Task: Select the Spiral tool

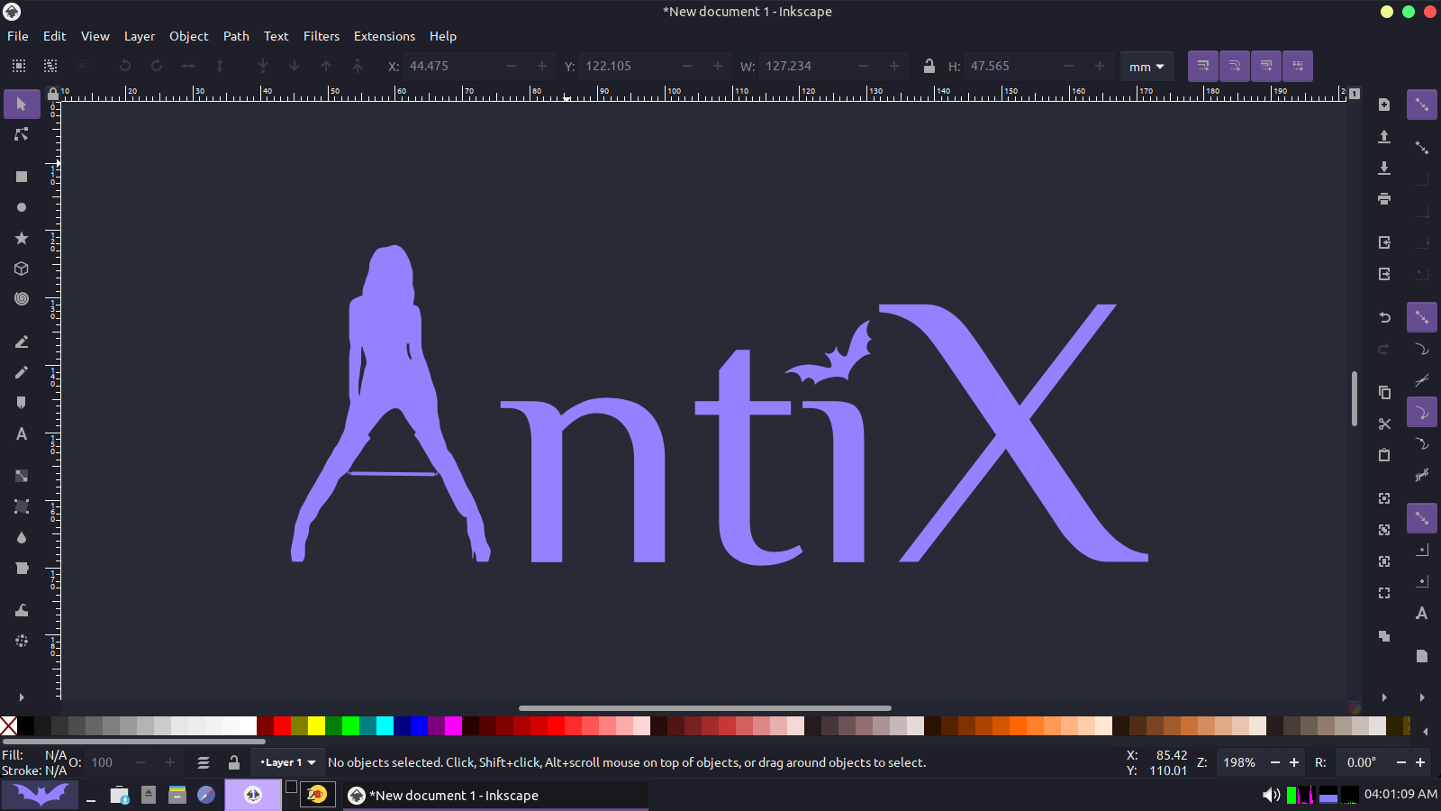Action: [x=22, y=298]
